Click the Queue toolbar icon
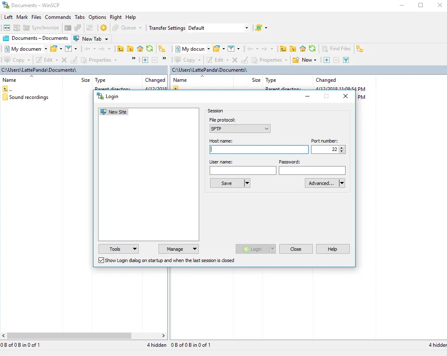 pyautogui.click(x=116, y=28)
